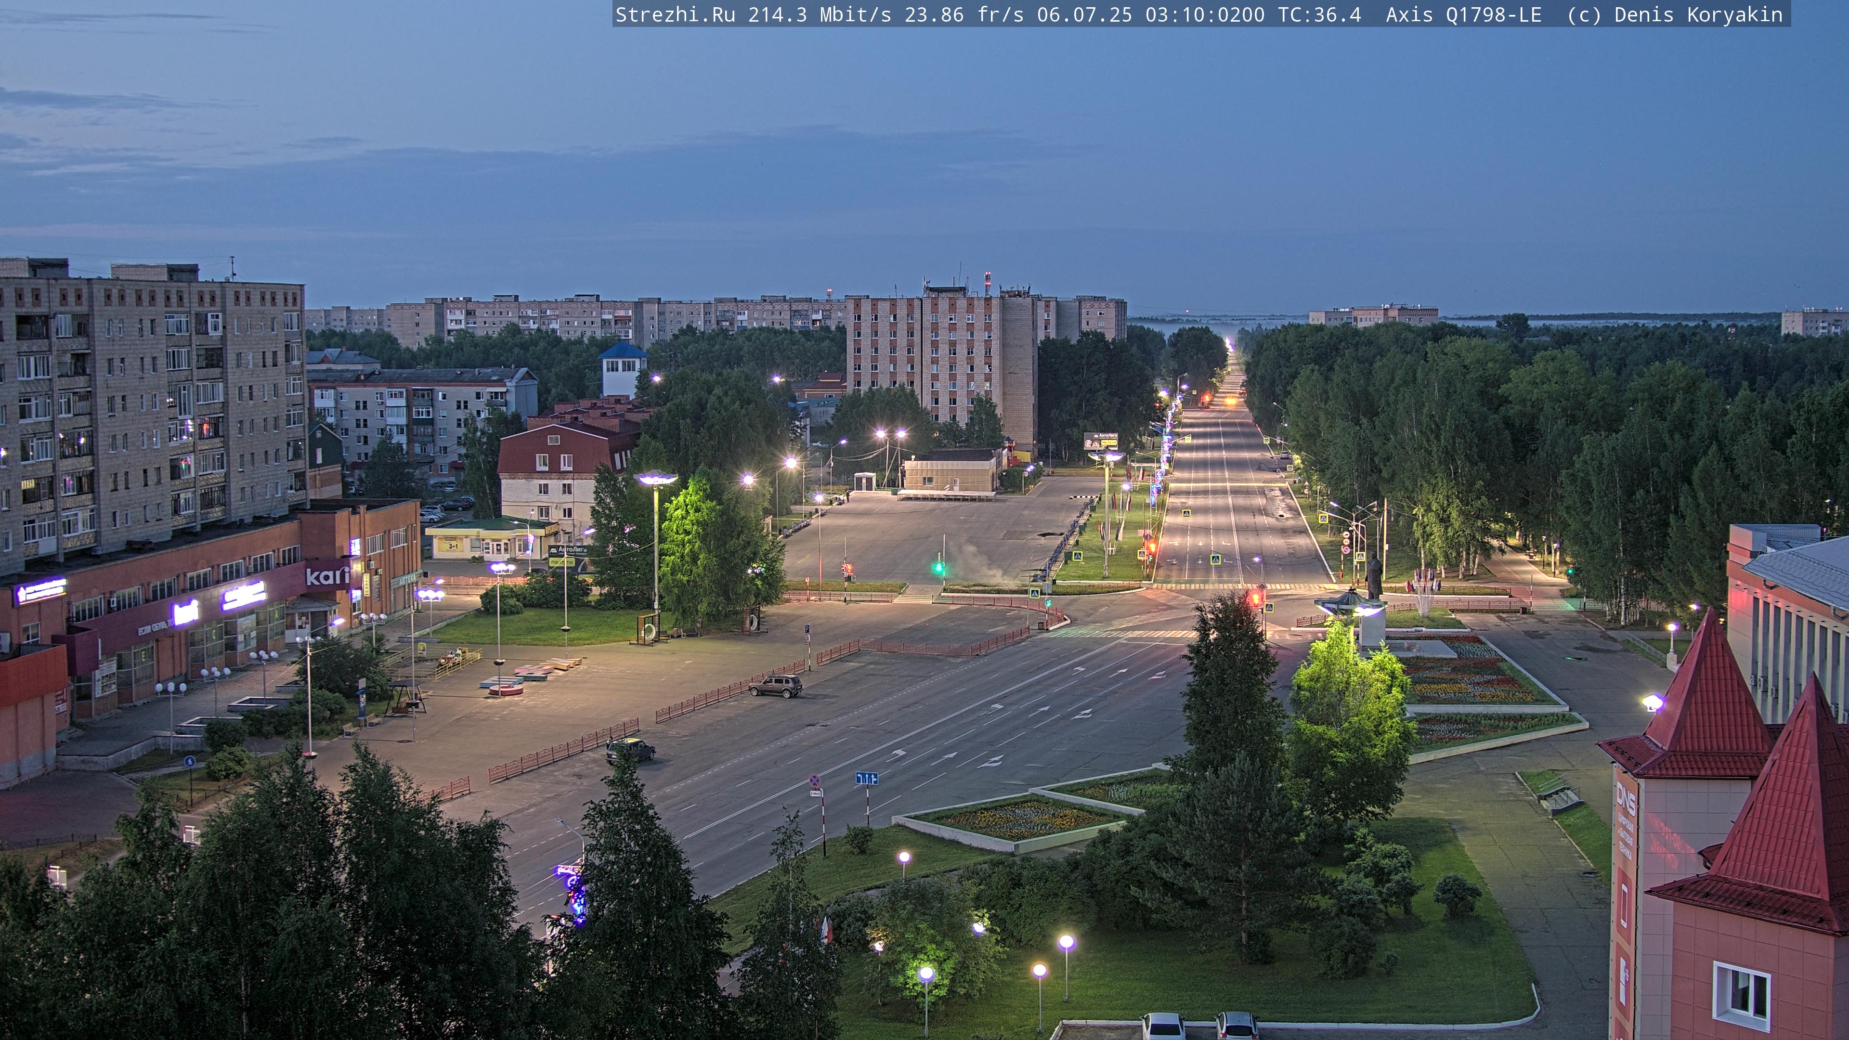The width and height of the screenshot is (1849, 1040).
Task: Click the "214.3 Mbit/s" bitrate readout
Action: 820,14
